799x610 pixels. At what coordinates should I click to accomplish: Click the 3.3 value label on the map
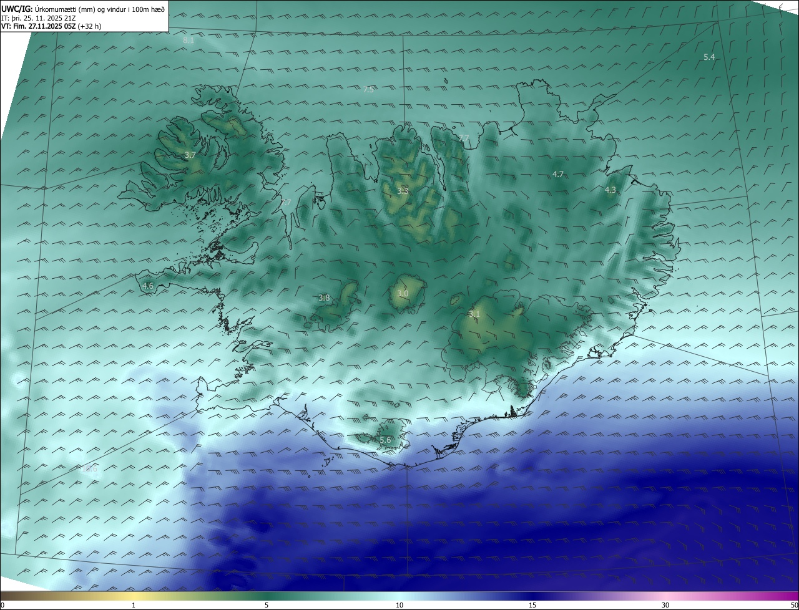[x=403, y=191]
